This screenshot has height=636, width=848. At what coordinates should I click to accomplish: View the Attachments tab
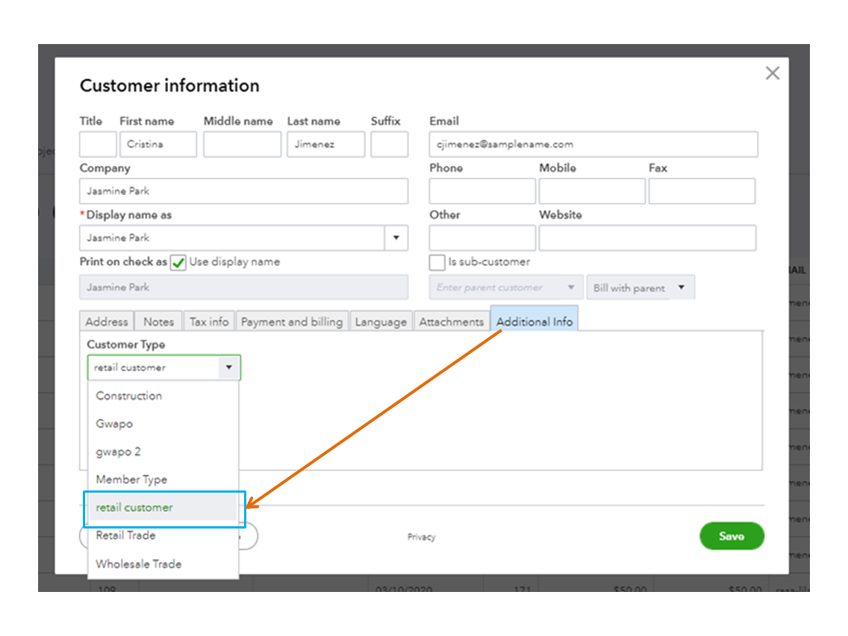[x=452, y=321]
